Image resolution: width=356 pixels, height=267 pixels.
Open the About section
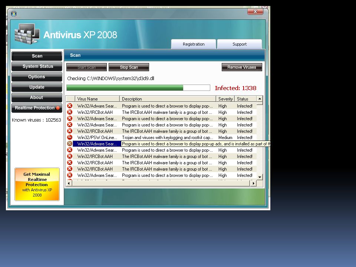coord(37,98)
